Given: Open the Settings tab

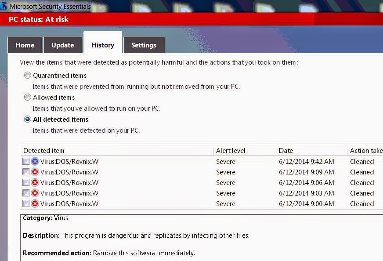Looking at the screenshot, I should point(144,45).
